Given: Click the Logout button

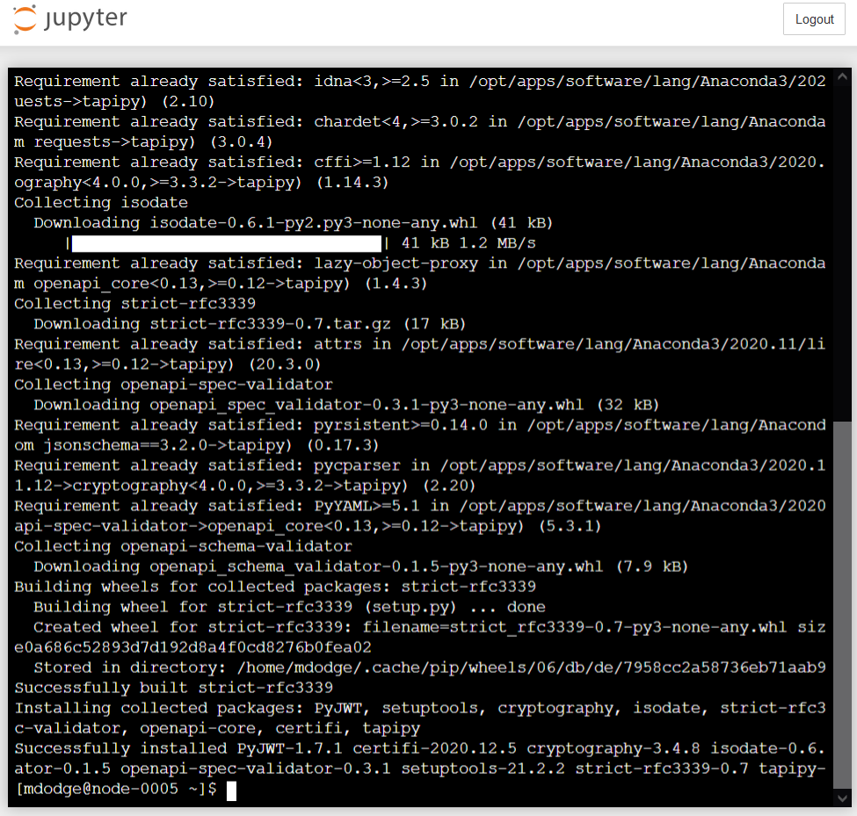Looking at the screenshot, I should [x=814, y=19].
